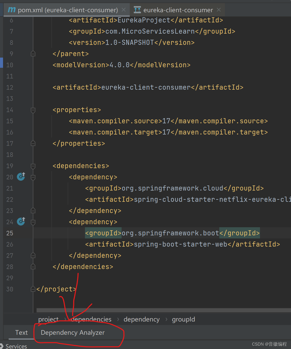
Task: Collapse the parent element fold marker on line 9
Action: coord(33,53)
